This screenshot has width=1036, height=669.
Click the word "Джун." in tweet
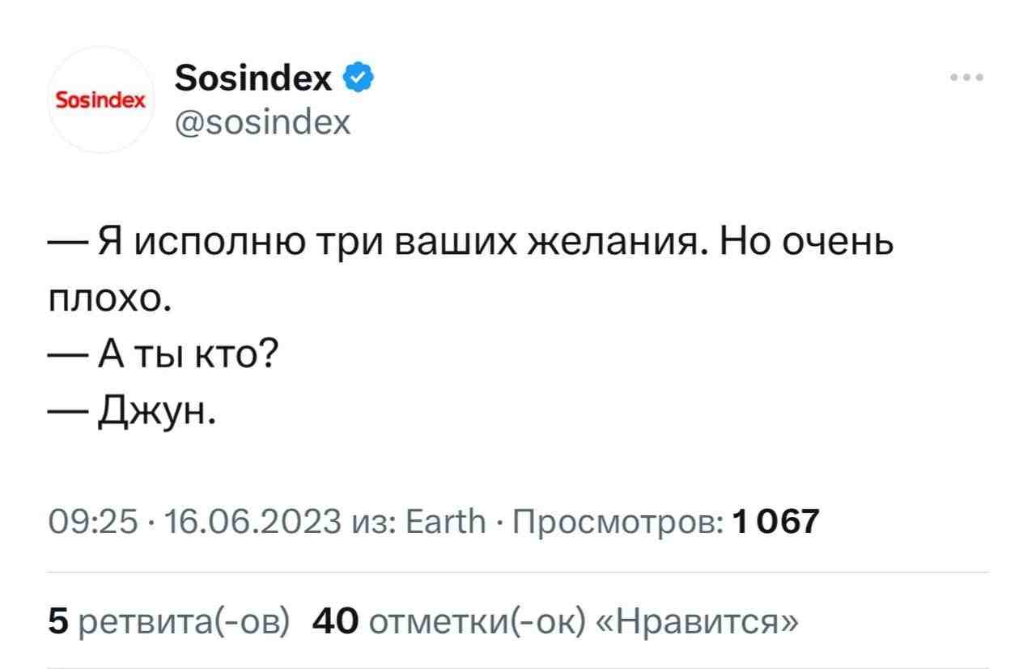click(156, 413)
